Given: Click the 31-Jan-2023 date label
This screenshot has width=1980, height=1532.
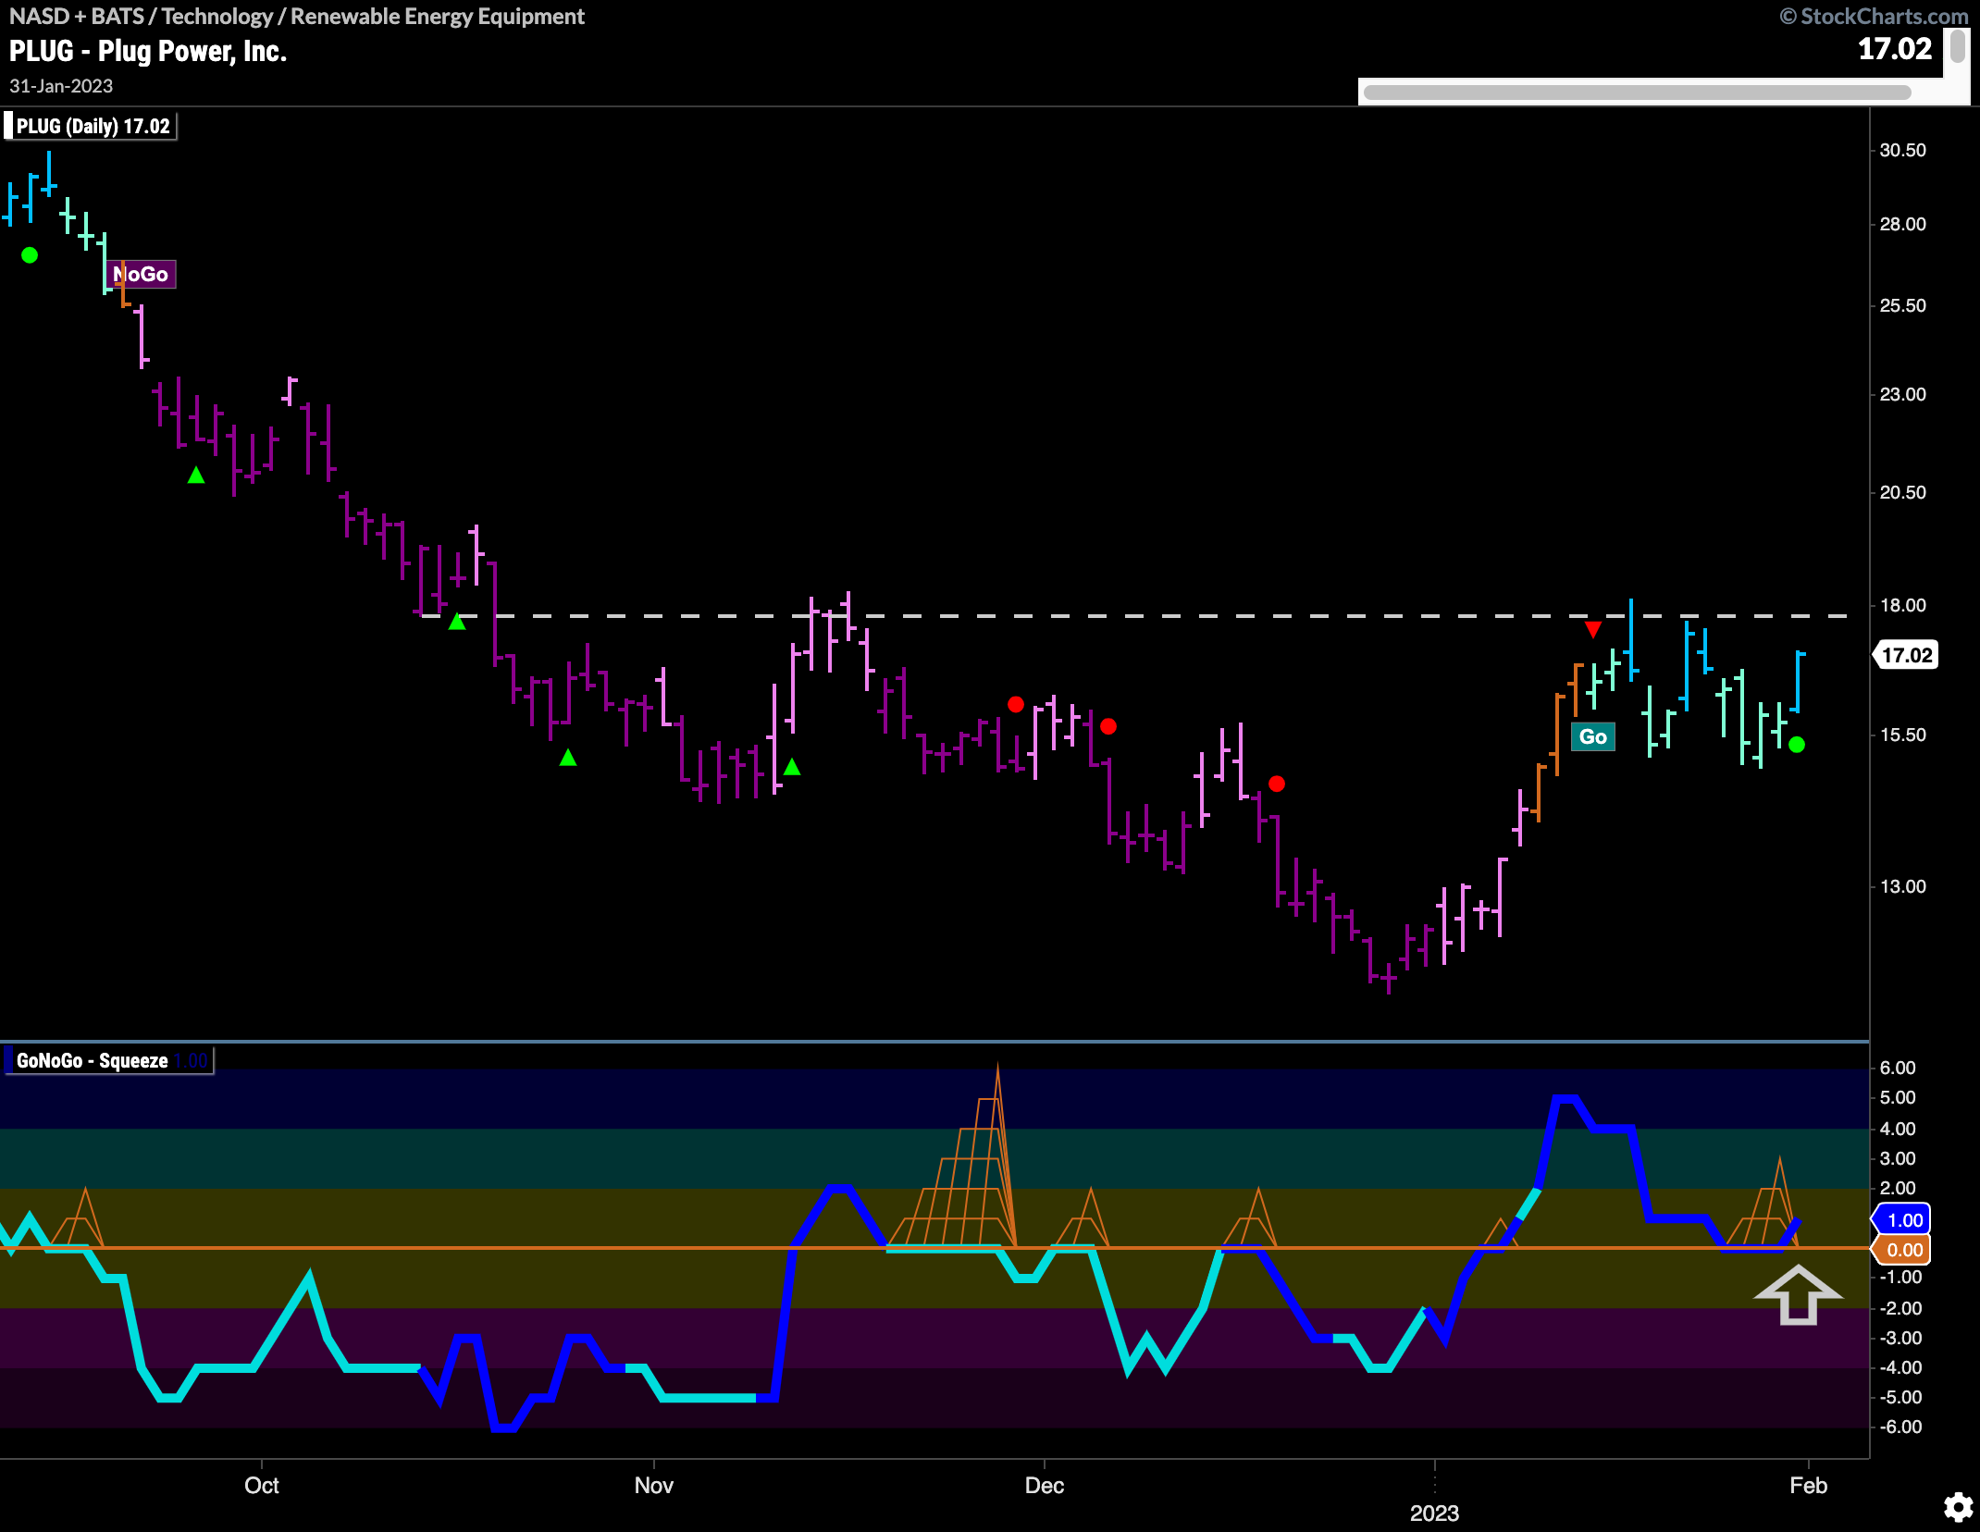Looking at the screenshot, I should [61, 86].
